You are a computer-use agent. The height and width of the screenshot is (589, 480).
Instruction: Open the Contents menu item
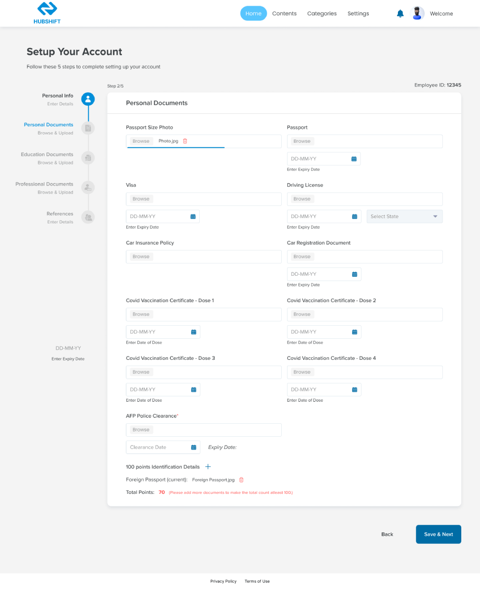point(284,13)
